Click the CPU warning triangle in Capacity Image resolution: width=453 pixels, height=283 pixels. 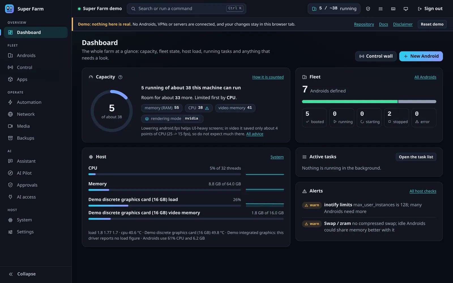pyautogui.click(x=207, y=108)
